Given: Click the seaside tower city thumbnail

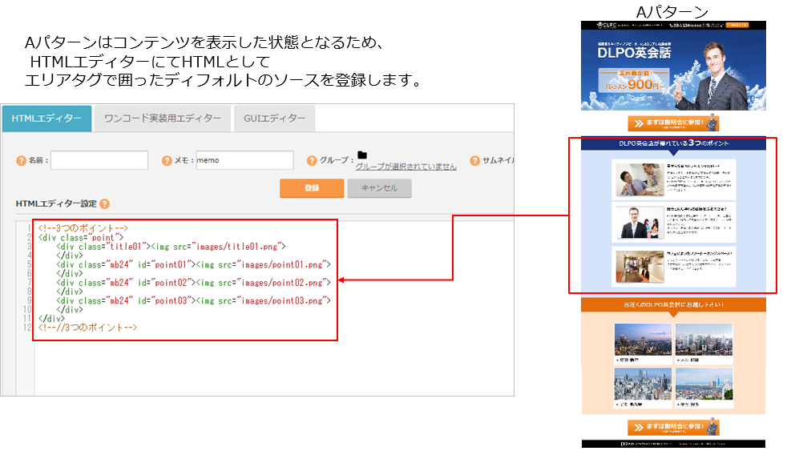Looking at the screenshot, I should [x=704, y=384].
